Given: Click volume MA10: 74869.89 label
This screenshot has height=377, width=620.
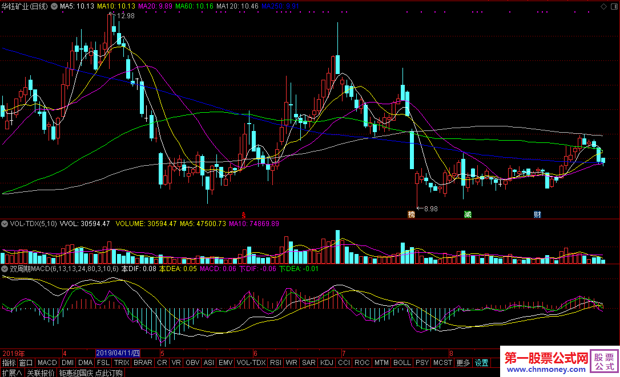Looking at the screenshot, I should (x=254, y=224).
